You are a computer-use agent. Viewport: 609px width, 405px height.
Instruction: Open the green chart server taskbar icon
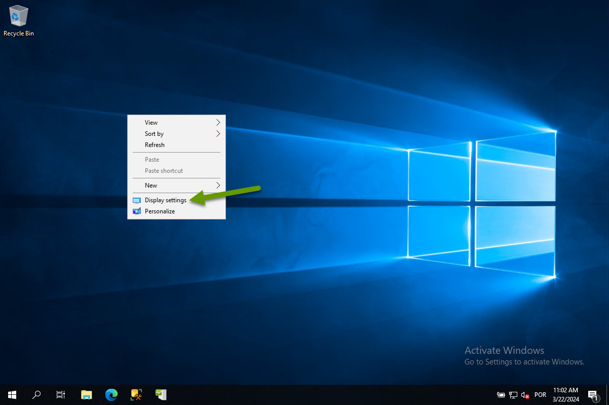[161, 394]
